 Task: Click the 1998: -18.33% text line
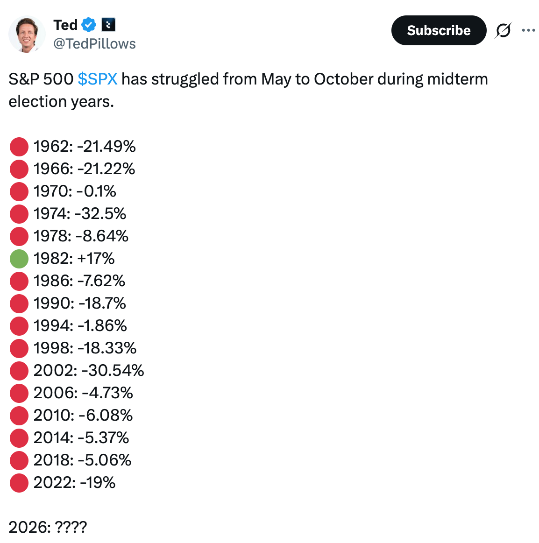click(x=85, y=348)
